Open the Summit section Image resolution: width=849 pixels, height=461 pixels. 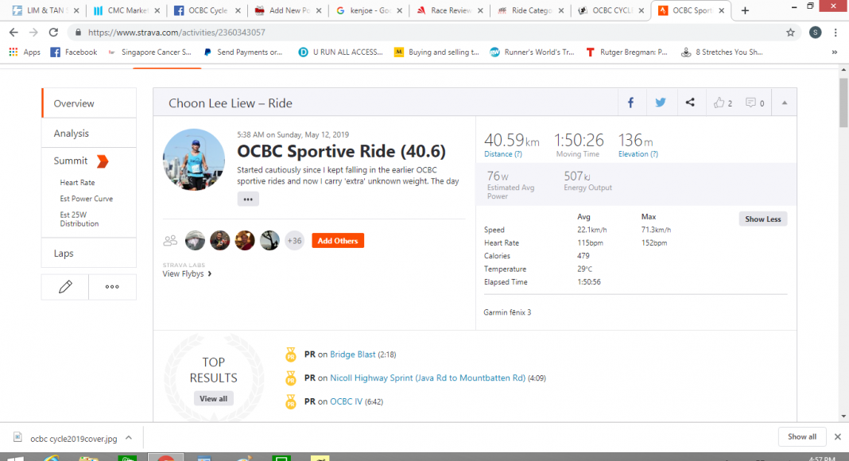click(71, 161)
